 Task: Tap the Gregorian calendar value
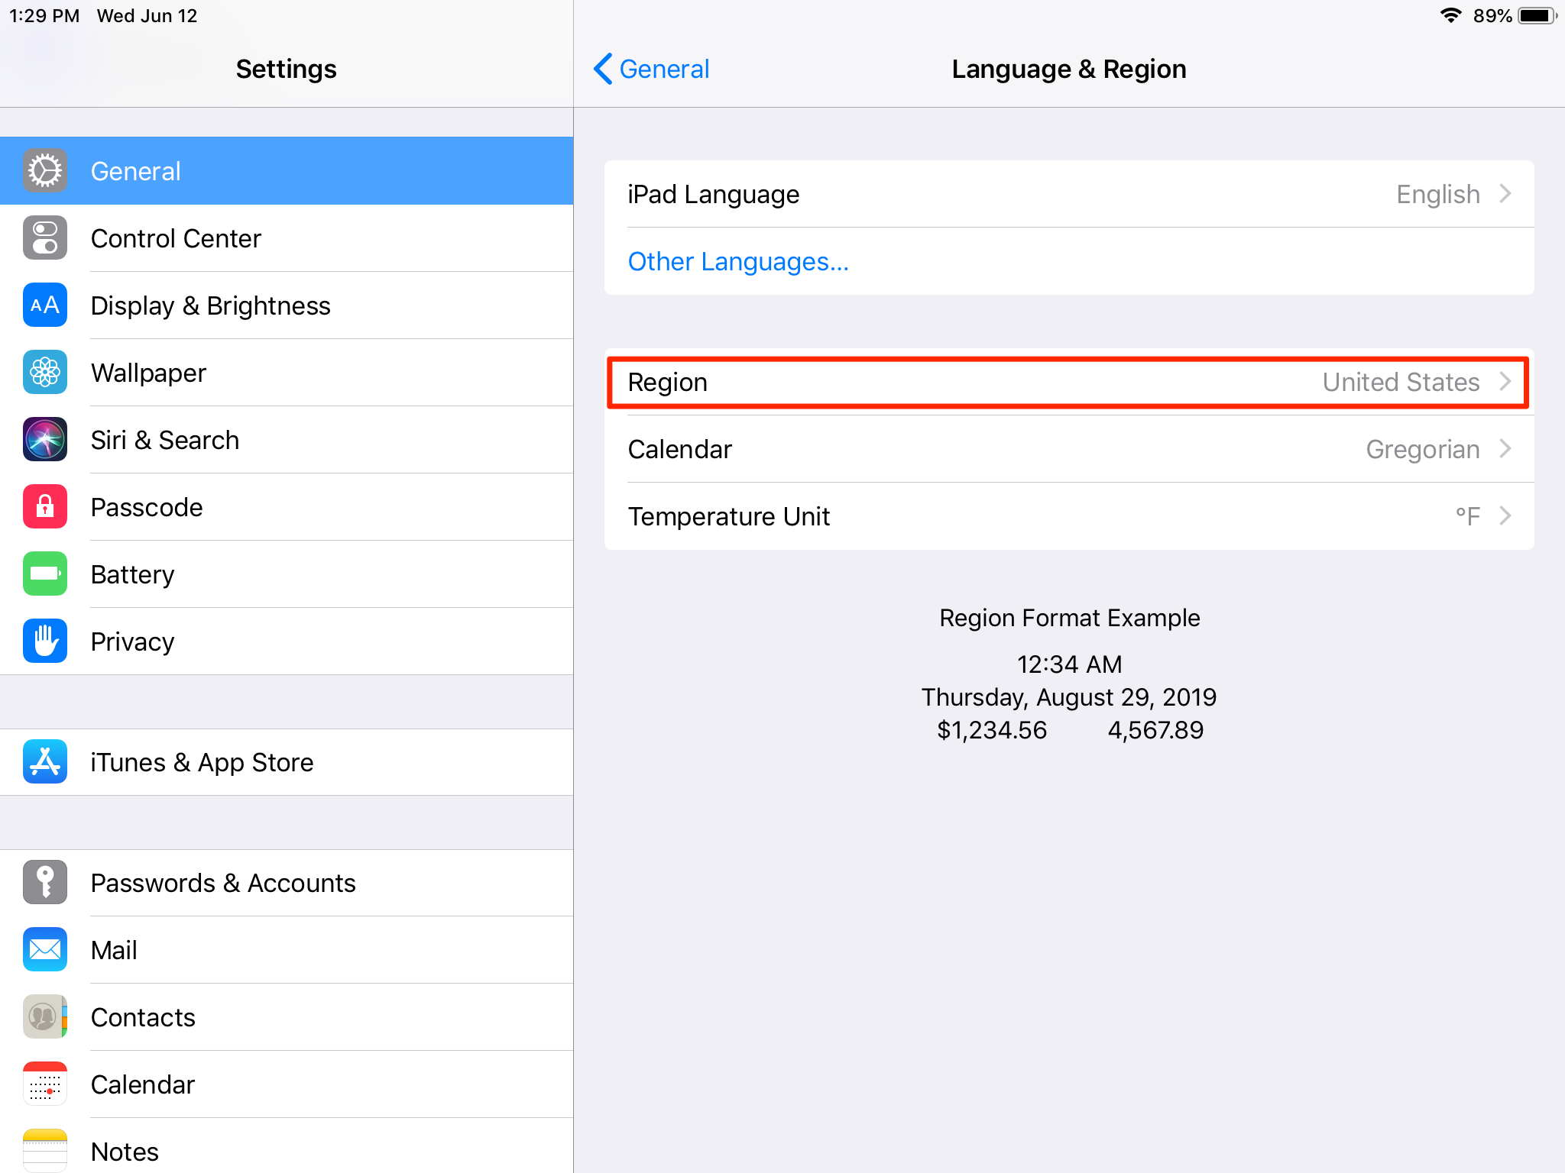(x=1423, y=450)
